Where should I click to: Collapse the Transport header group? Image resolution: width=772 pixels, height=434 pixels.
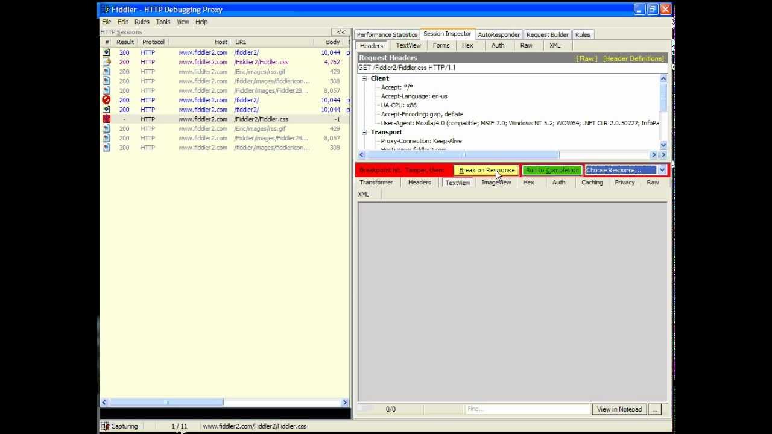364,132
